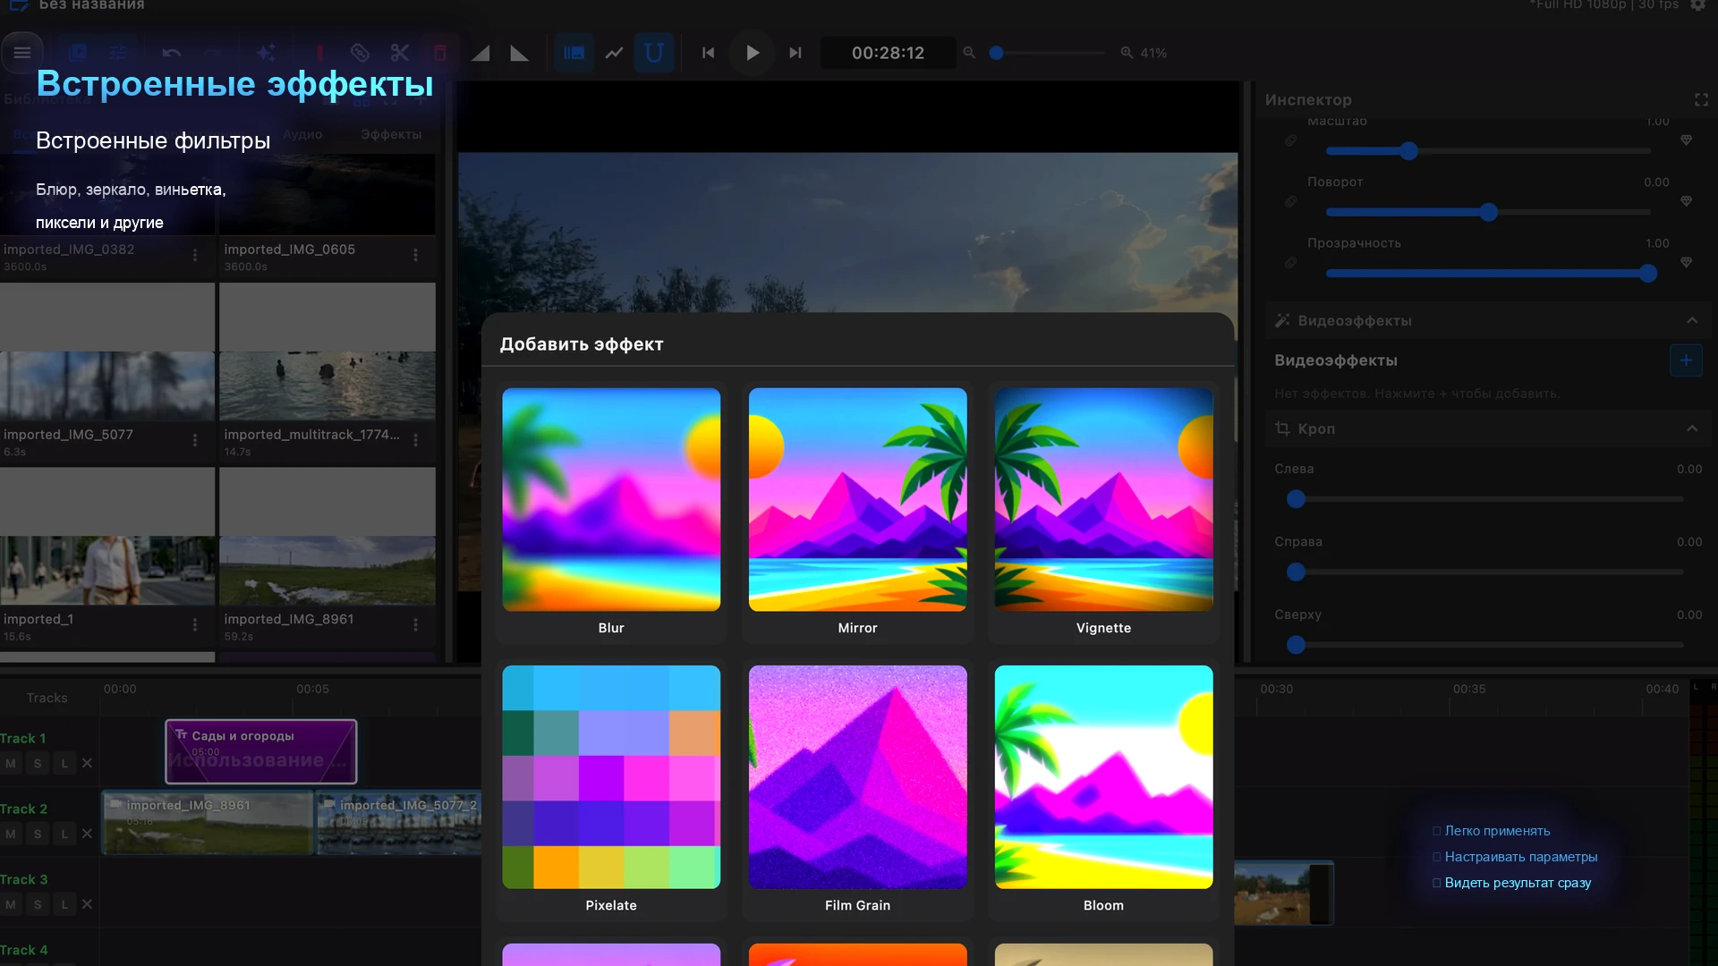
Task: Click keyframe diamond for Прозрачность
Action: 1686,262
